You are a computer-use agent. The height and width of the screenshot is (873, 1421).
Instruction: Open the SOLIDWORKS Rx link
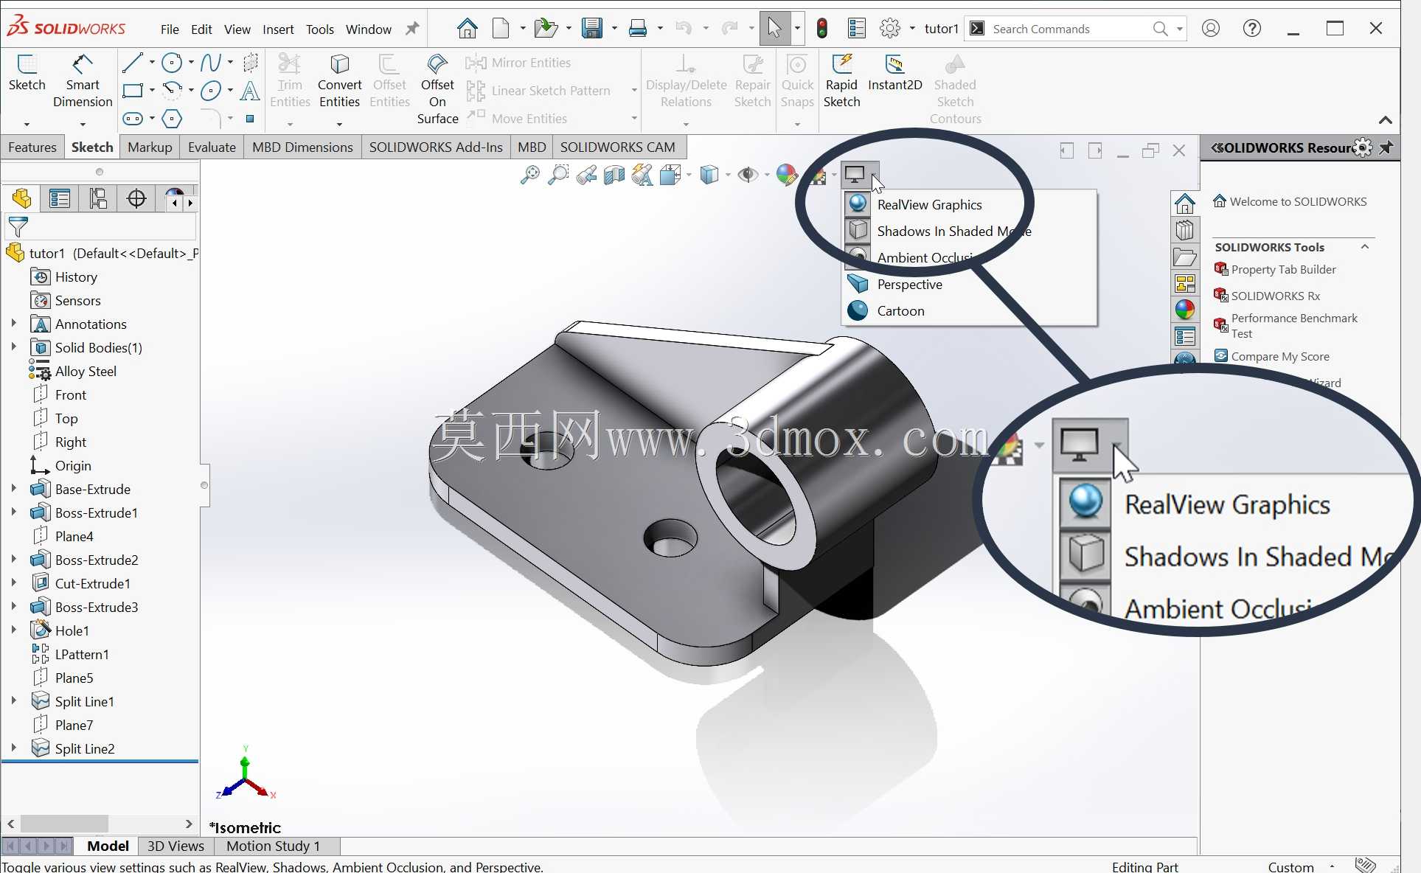click(x=1276, y=296)
